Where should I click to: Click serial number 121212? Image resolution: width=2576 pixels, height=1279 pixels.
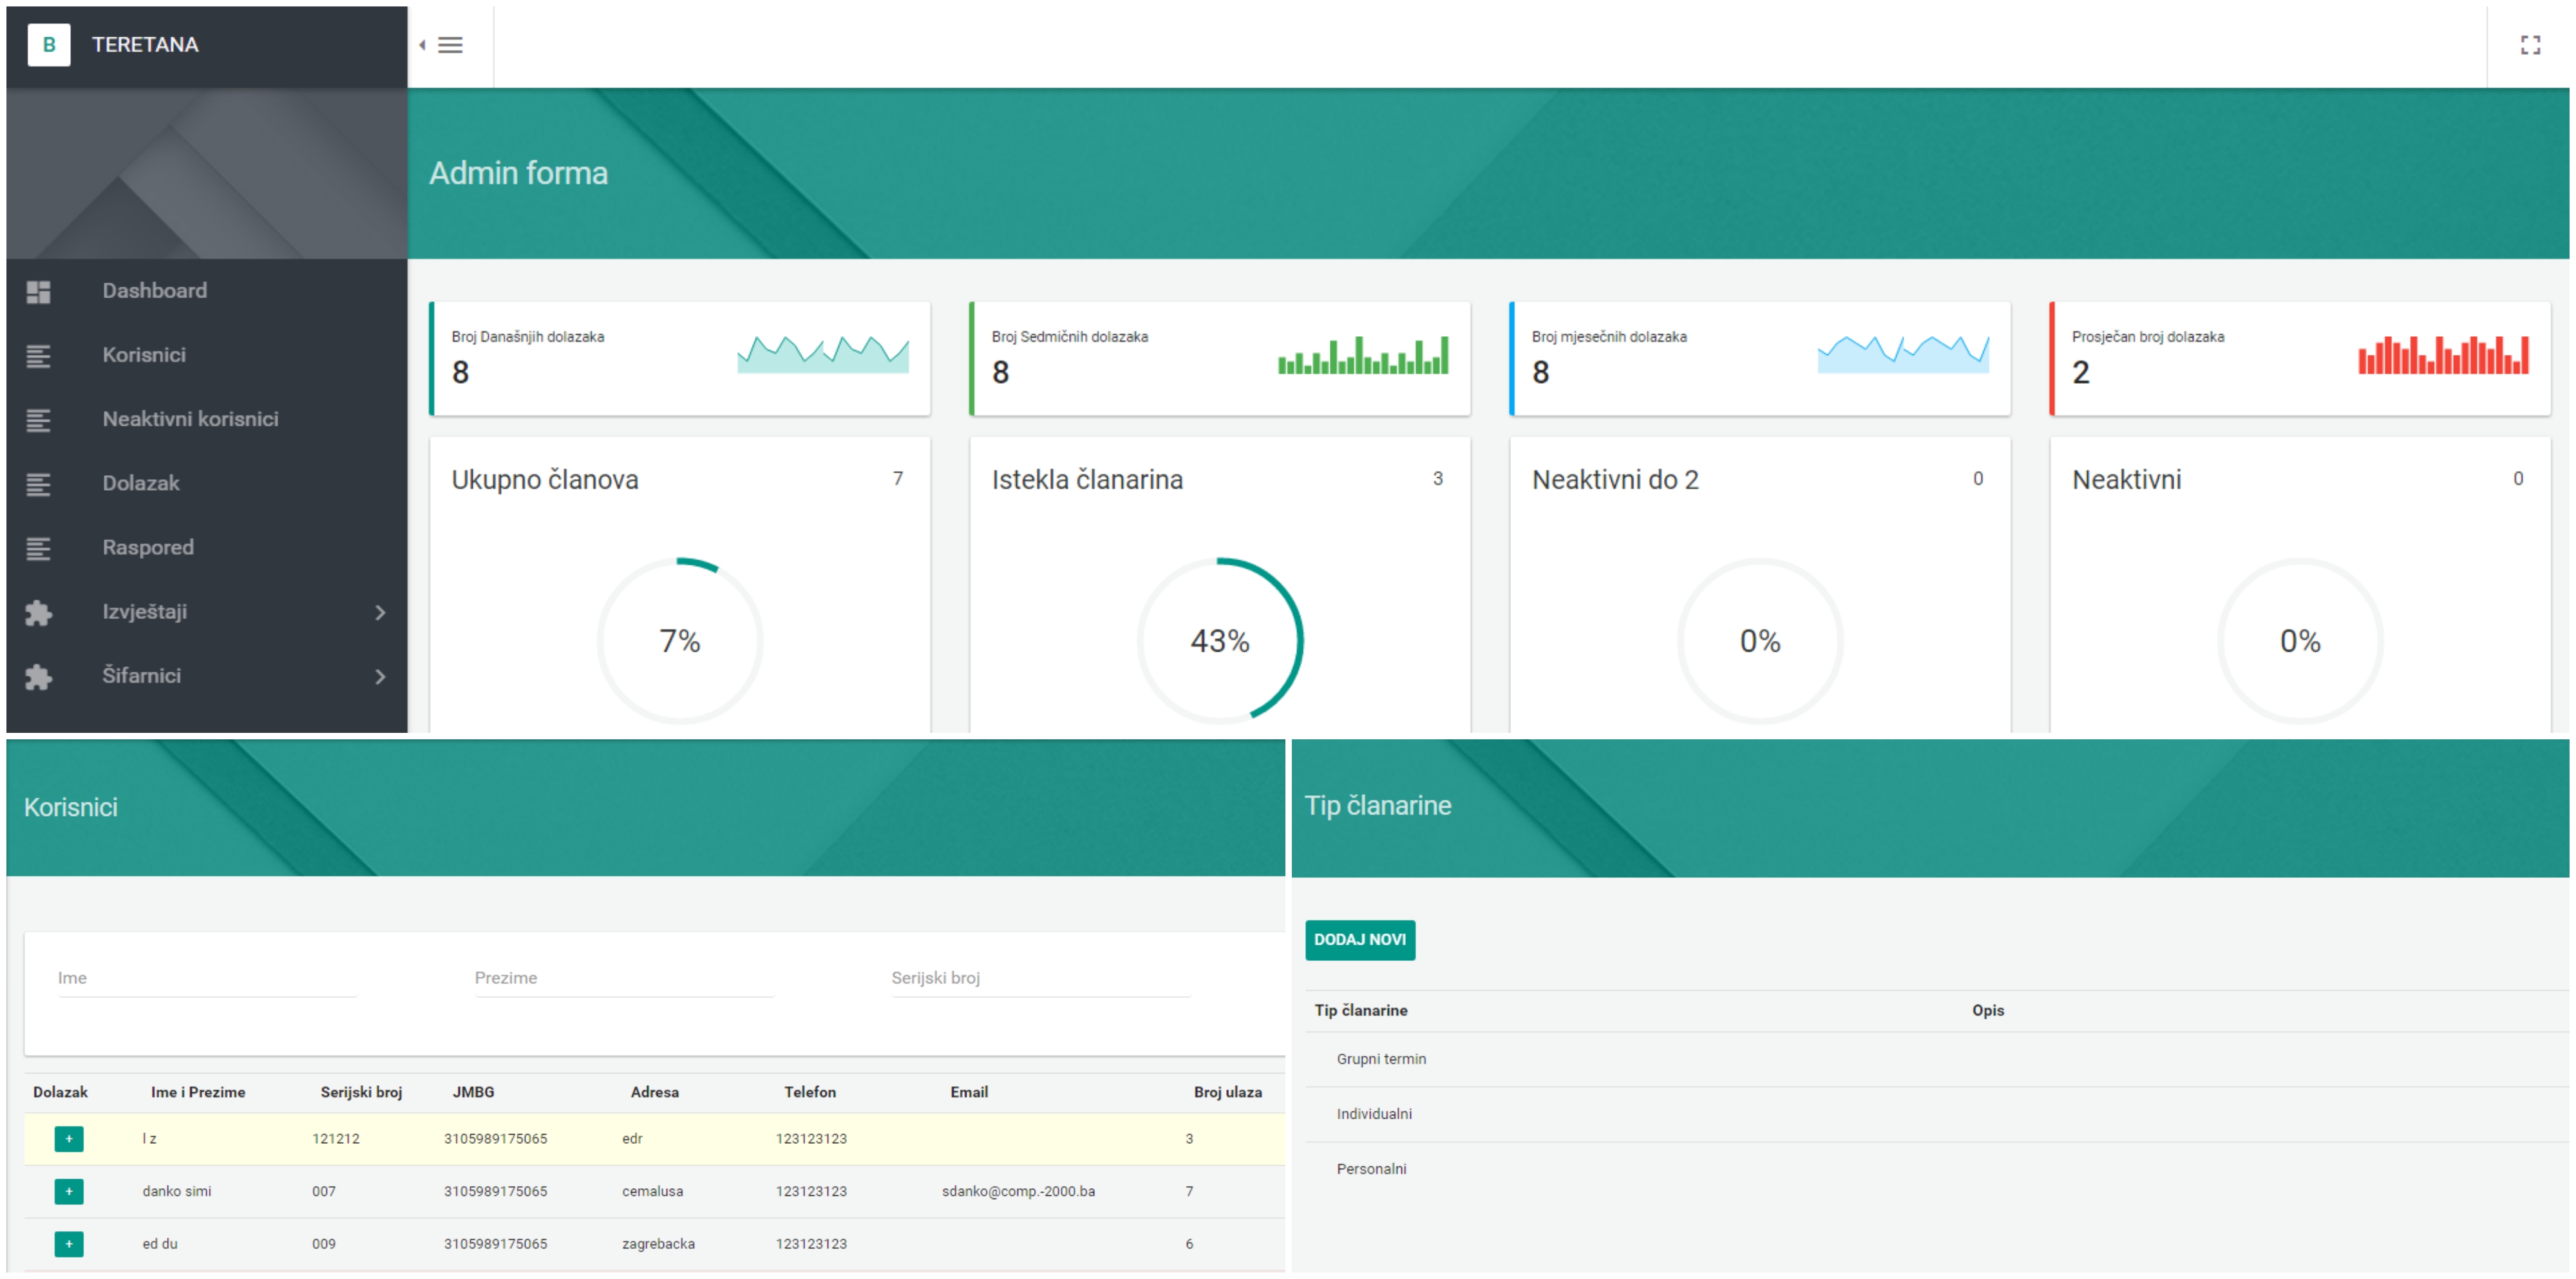[x=336, y=1139]
